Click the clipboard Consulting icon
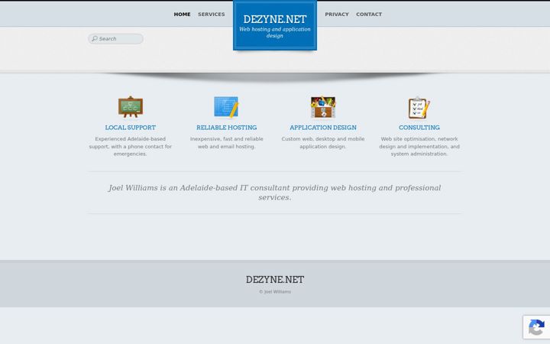 coord(419,108)
